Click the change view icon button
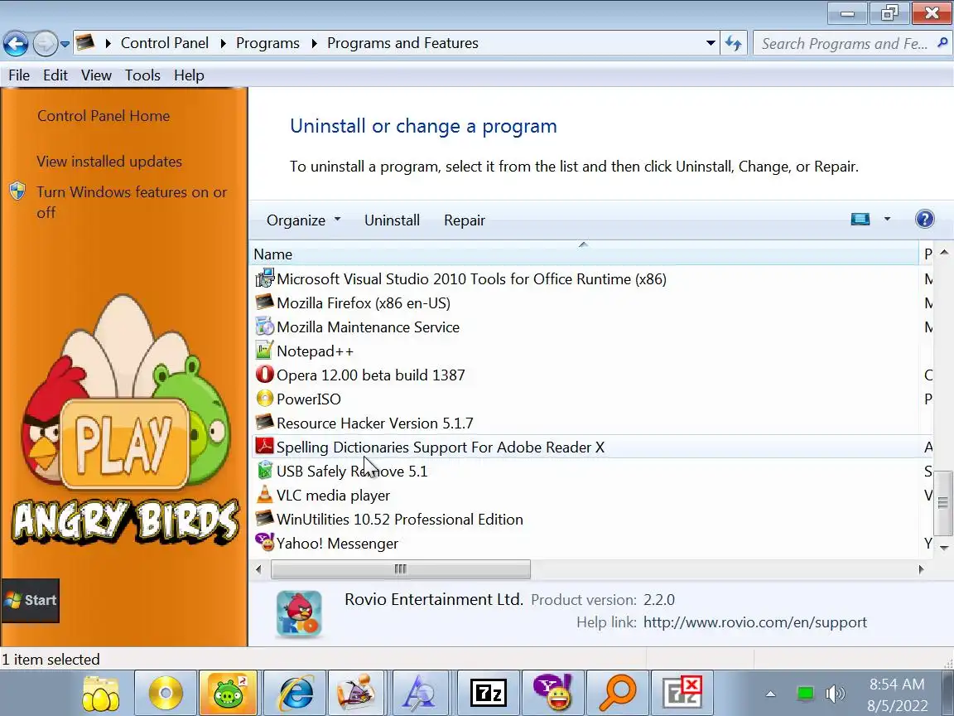The image size is (954, 716). (x=860, y=219)
